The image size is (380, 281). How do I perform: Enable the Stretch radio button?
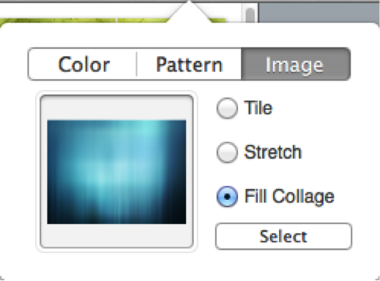227,152
